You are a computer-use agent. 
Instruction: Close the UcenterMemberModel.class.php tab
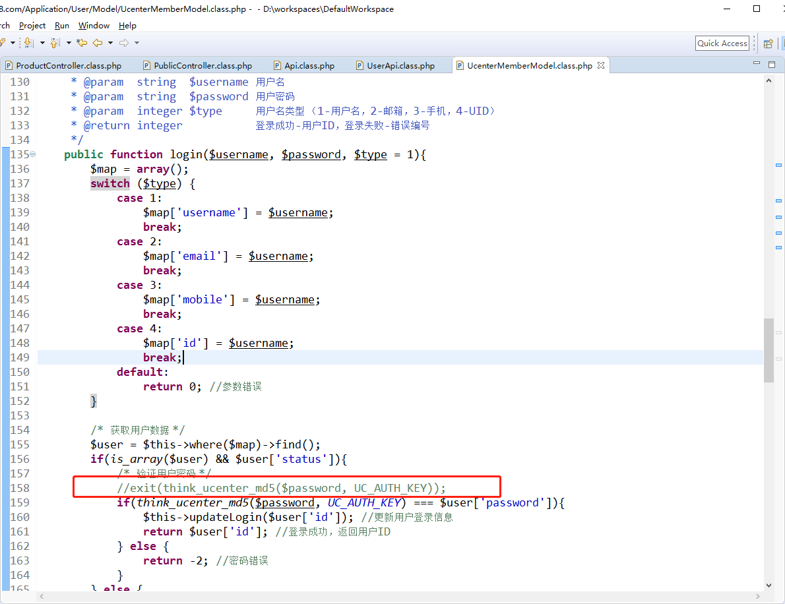point(601,65)
